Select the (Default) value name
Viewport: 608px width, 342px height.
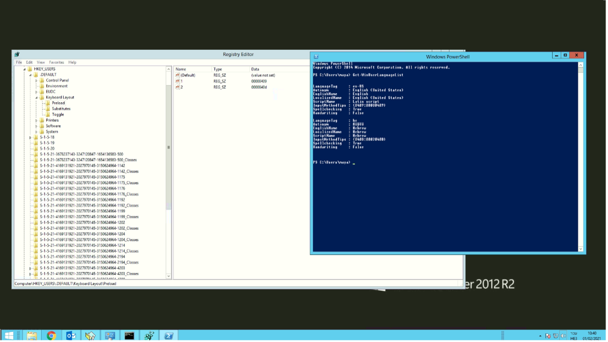point(188,75)
